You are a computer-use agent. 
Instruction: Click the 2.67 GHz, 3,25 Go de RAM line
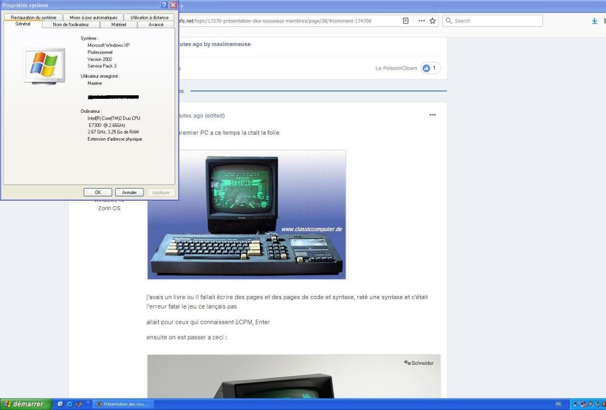113,132
